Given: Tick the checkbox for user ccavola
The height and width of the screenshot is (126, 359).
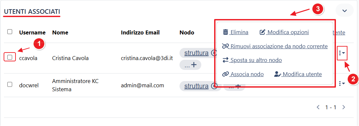Looking at the screenshot, I should tap(10, 57).
